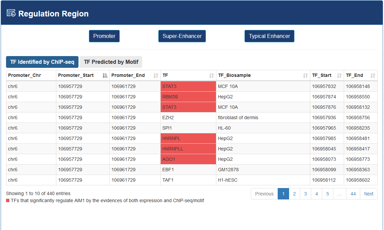The height and width of the screenshot is (230, 384).
Task: Switch to TF Identified by ChIP-seq tab
Action: 42,62
